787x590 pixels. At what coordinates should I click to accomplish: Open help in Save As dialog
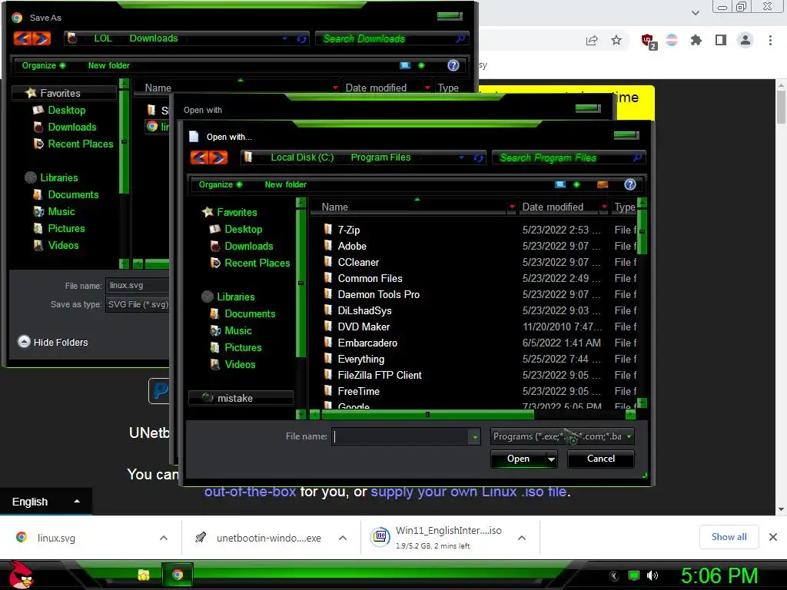[x=453, y=65]
